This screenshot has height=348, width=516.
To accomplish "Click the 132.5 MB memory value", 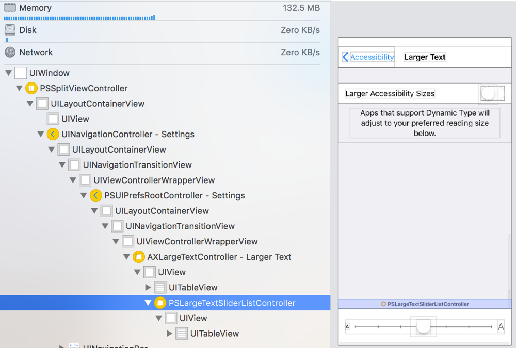I will tap(301, 8).
